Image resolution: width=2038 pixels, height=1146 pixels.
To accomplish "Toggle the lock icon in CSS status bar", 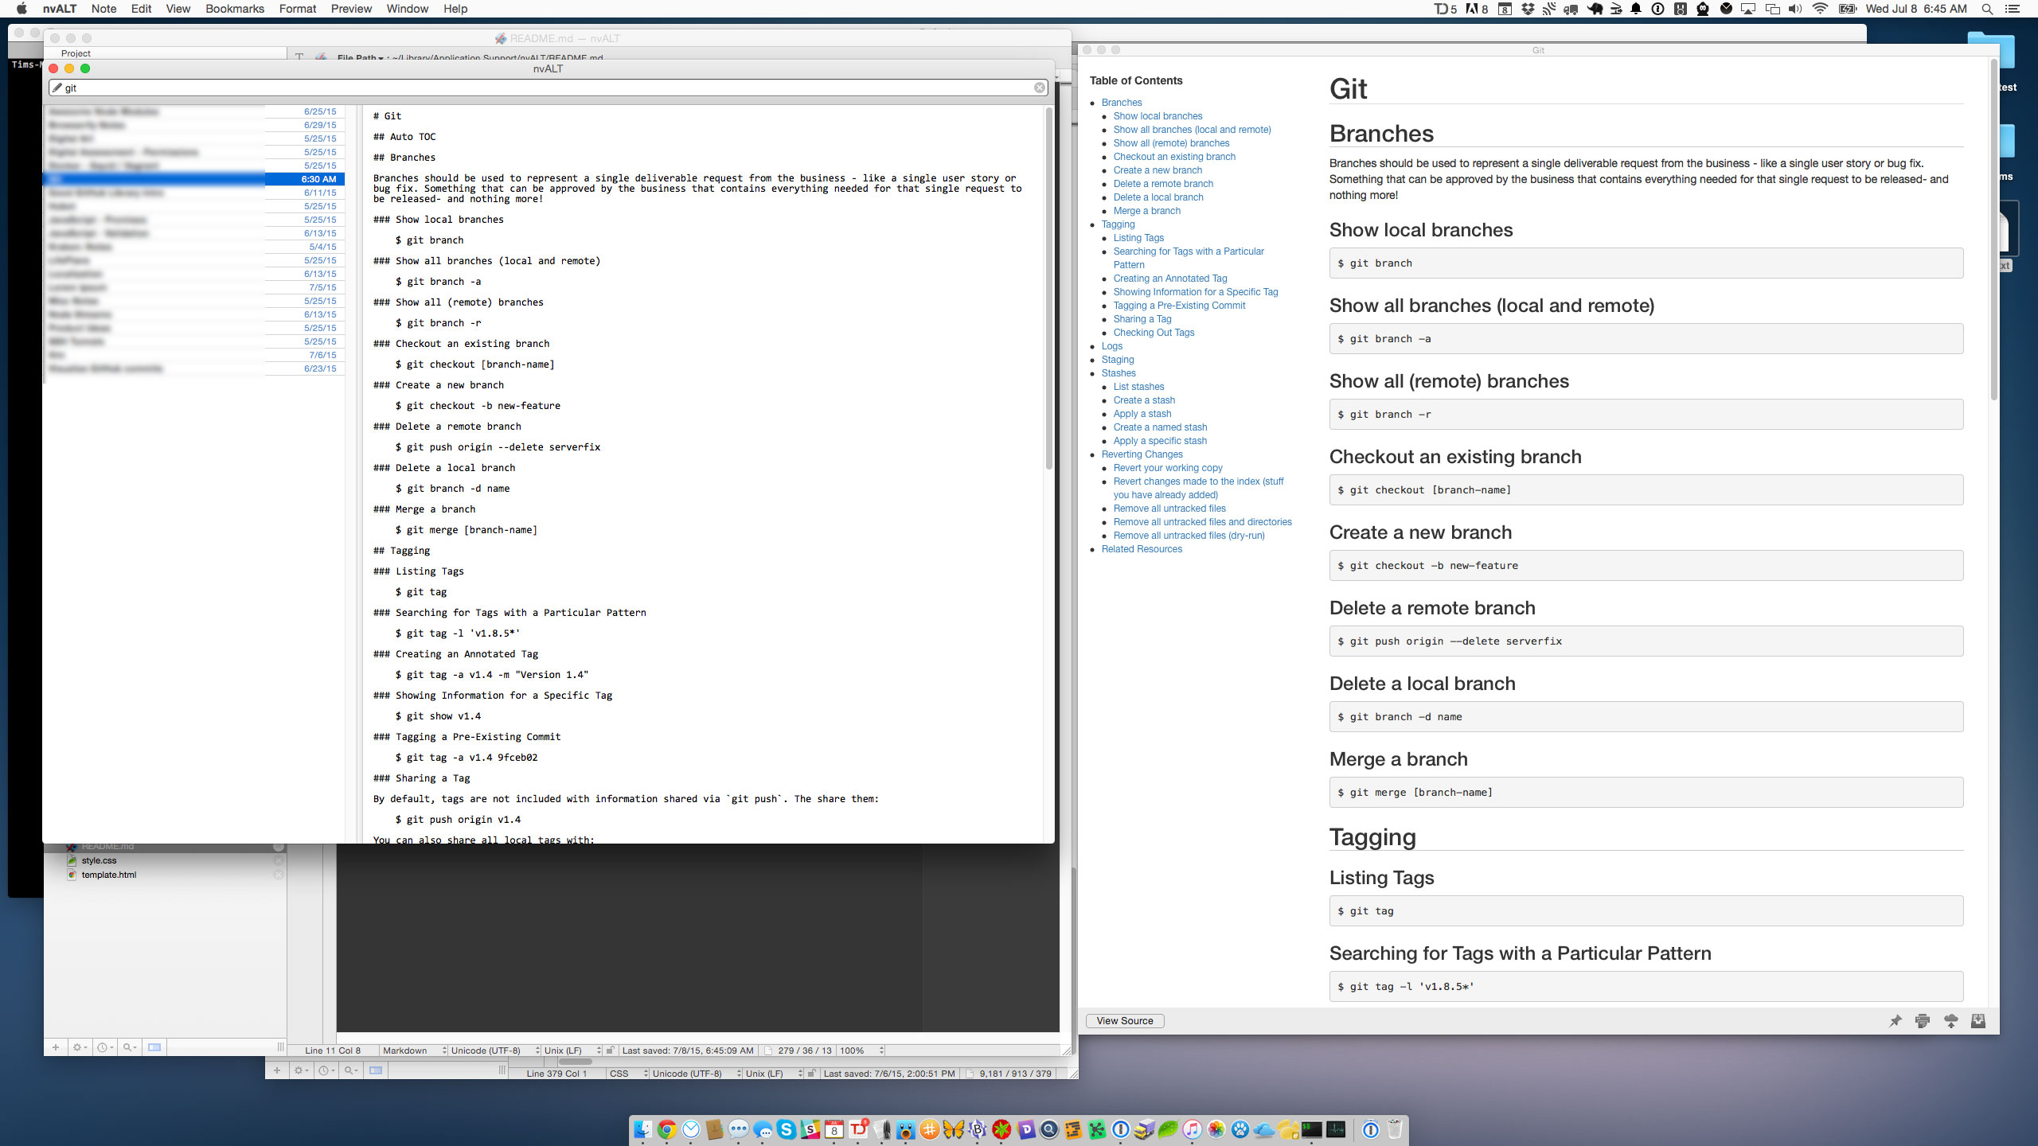I will 811,1074.
